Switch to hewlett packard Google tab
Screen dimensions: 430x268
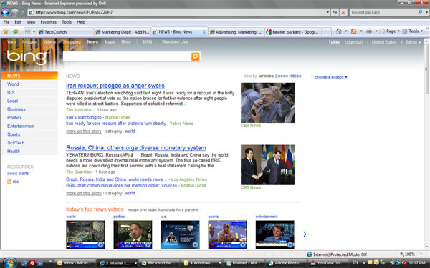[293, 32]
